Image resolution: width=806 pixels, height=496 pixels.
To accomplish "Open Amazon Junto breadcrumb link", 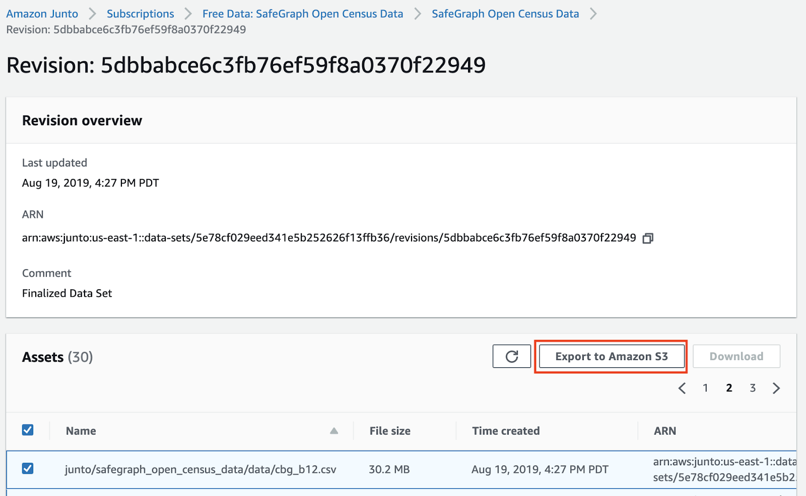I will click(x=42, y=14).
